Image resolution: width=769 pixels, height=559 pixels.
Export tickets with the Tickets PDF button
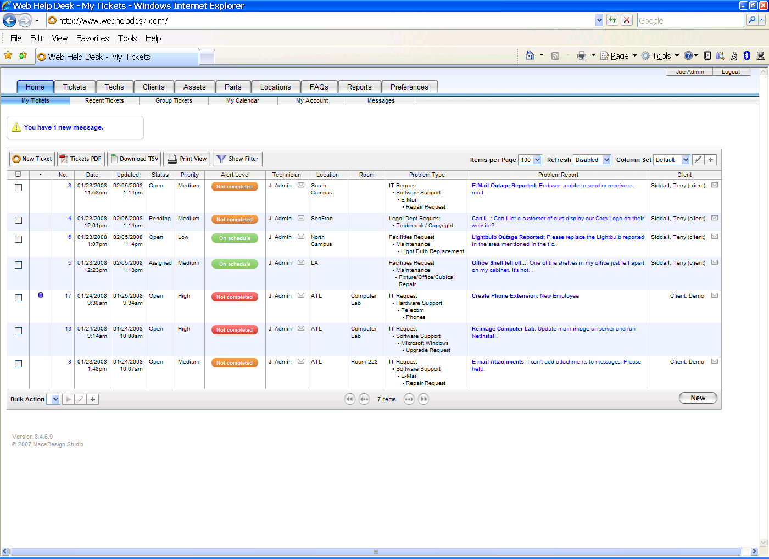point(81,159)
